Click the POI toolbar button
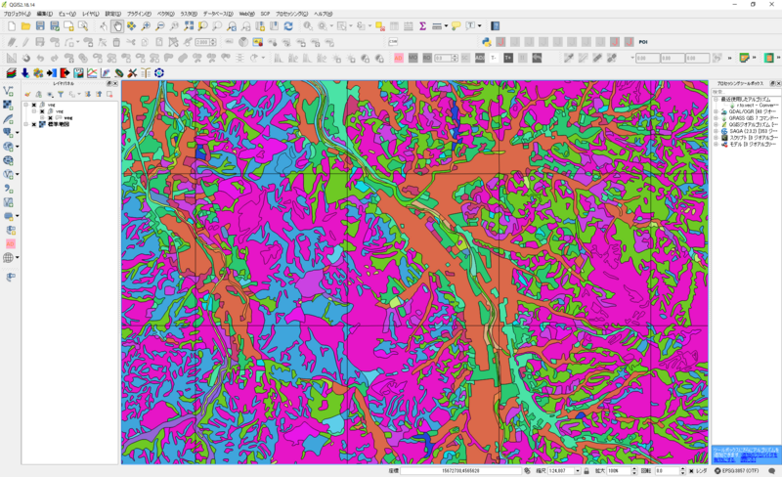The height and width of the screenshot is (477, 782). click(643, 42)
